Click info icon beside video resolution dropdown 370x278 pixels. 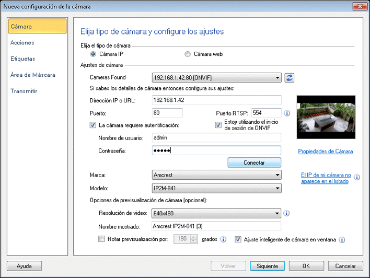point(287,213)
